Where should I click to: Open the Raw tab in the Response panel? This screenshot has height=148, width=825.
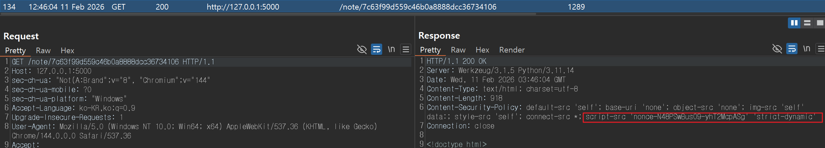coord(458,50)
